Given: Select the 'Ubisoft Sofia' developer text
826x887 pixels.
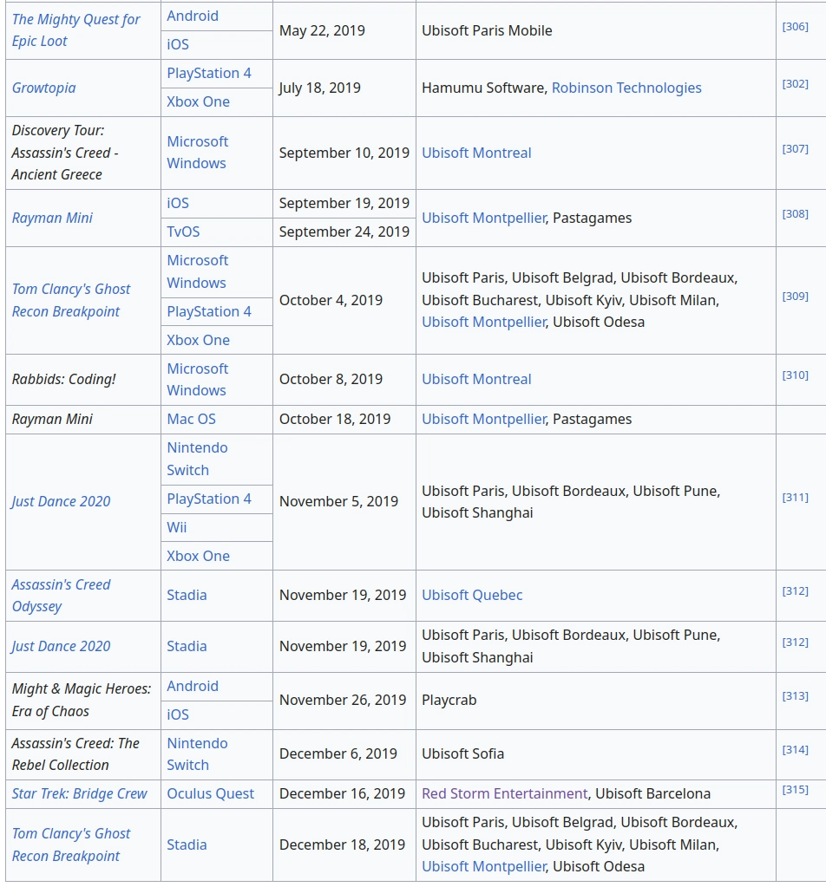Looking at the screenshot, I should 462,754.
